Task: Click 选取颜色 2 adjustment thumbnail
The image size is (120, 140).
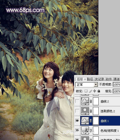Action: pos(85,111)
